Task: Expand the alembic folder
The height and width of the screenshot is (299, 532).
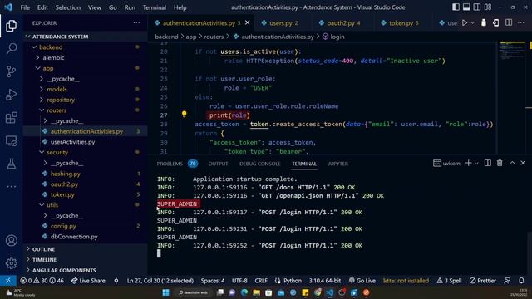Action: (85, 57)
